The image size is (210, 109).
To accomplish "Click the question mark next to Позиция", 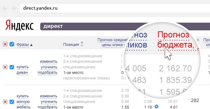I will click(82, 44).
